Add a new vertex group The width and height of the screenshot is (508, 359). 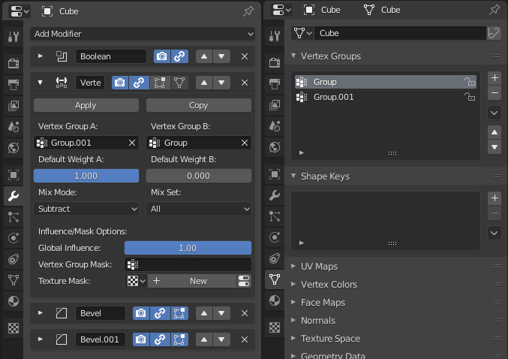(x=494, y=77)
